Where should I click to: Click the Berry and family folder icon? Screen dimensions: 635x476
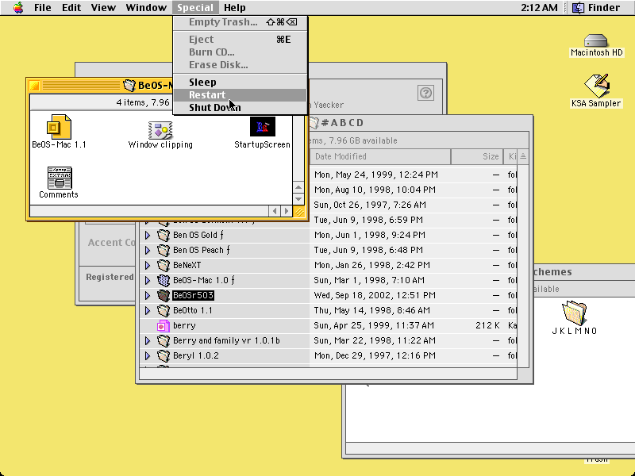tap(164, 341)
